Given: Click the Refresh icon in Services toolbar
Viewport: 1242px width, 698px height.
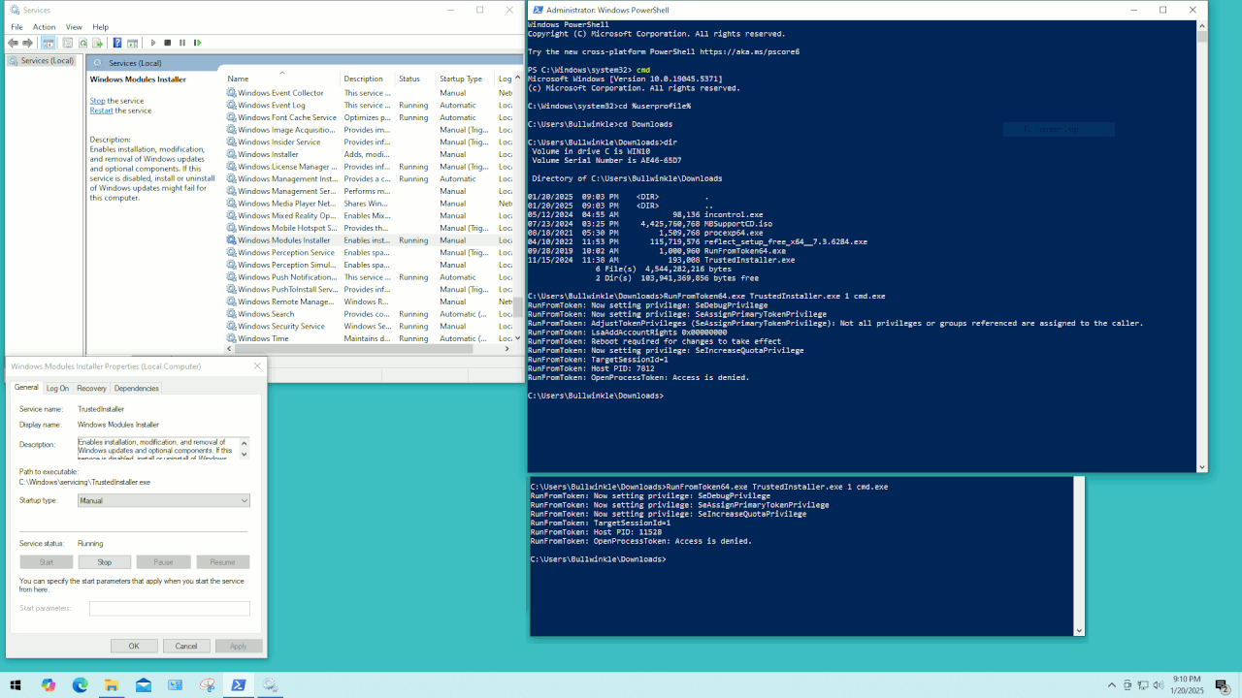Looking at the screenshot, I should [x=82, y=43].
